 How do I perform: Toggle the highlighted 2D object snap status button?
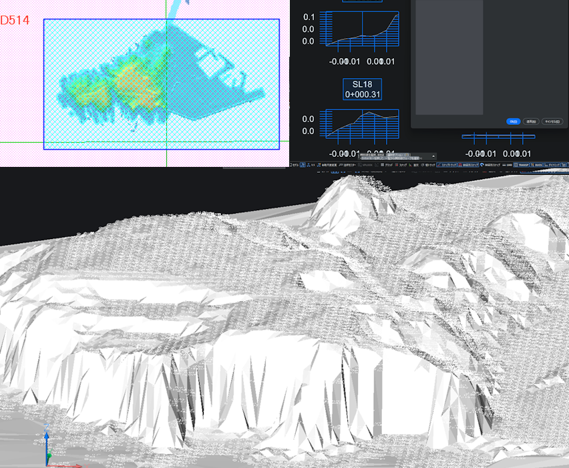pyautogui.click(x=468, y=165)
